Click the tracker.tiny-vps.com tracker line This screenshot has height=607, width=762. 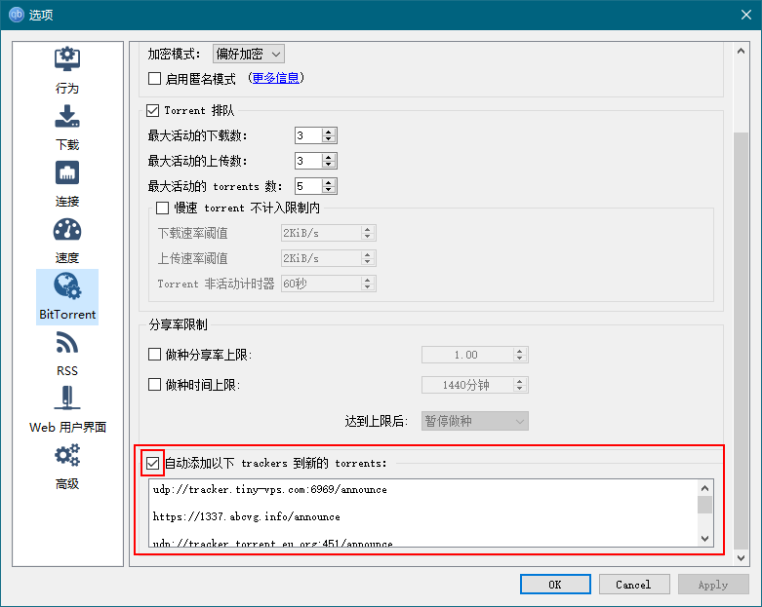[x=269, y=489]
